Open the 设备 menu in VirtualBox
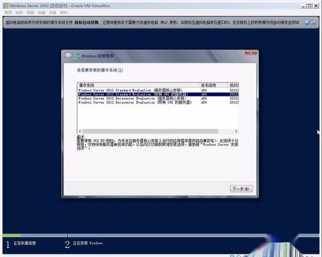Viewport: 322px width, 257px height. point(53,13)
